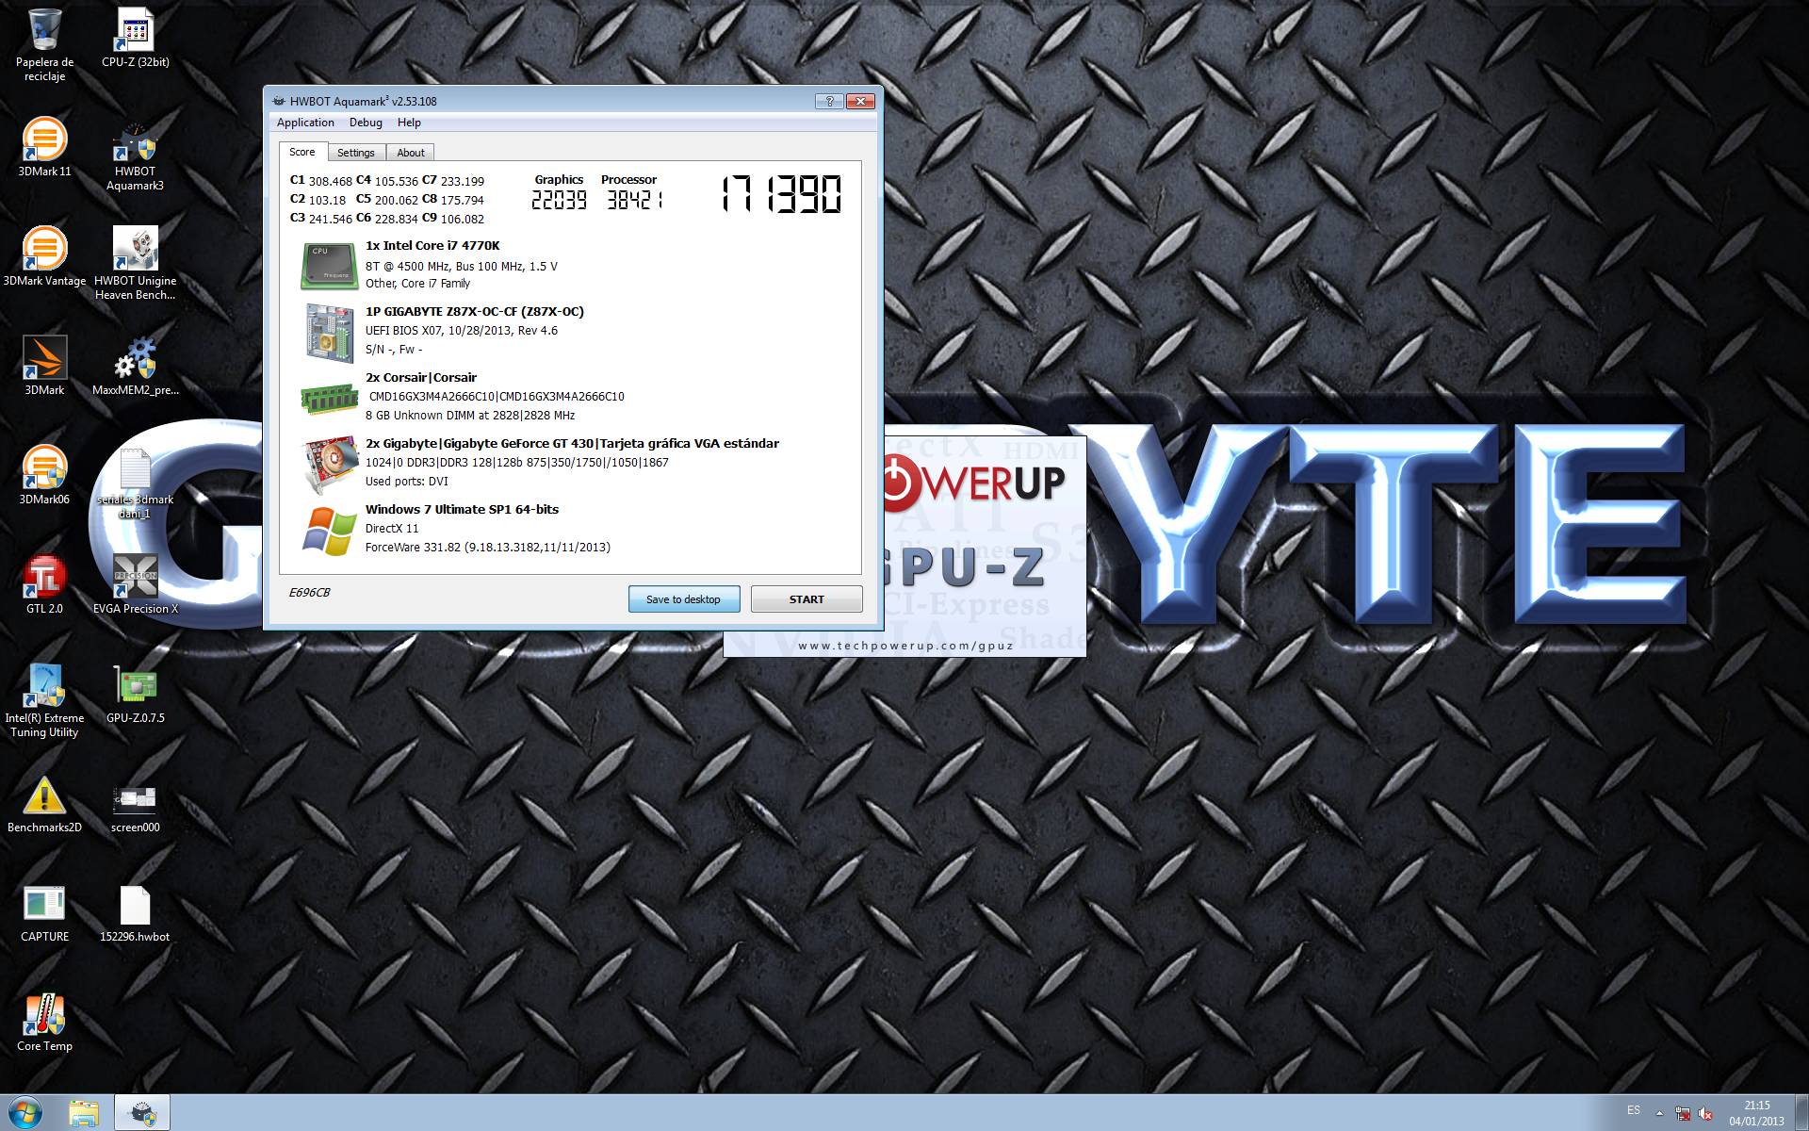
Task: Open GTL 2.0 desktop shortcut
Action: [44, 584]
